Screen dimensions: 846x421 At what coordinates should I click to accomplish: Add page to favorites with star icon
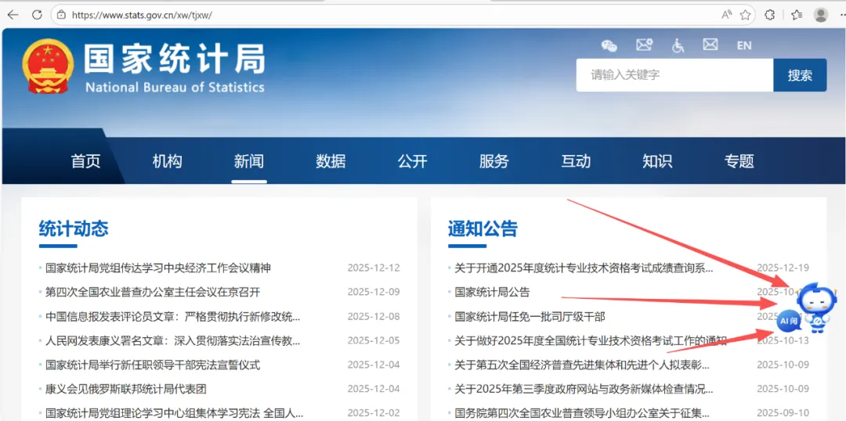click(x=745, y=15)
